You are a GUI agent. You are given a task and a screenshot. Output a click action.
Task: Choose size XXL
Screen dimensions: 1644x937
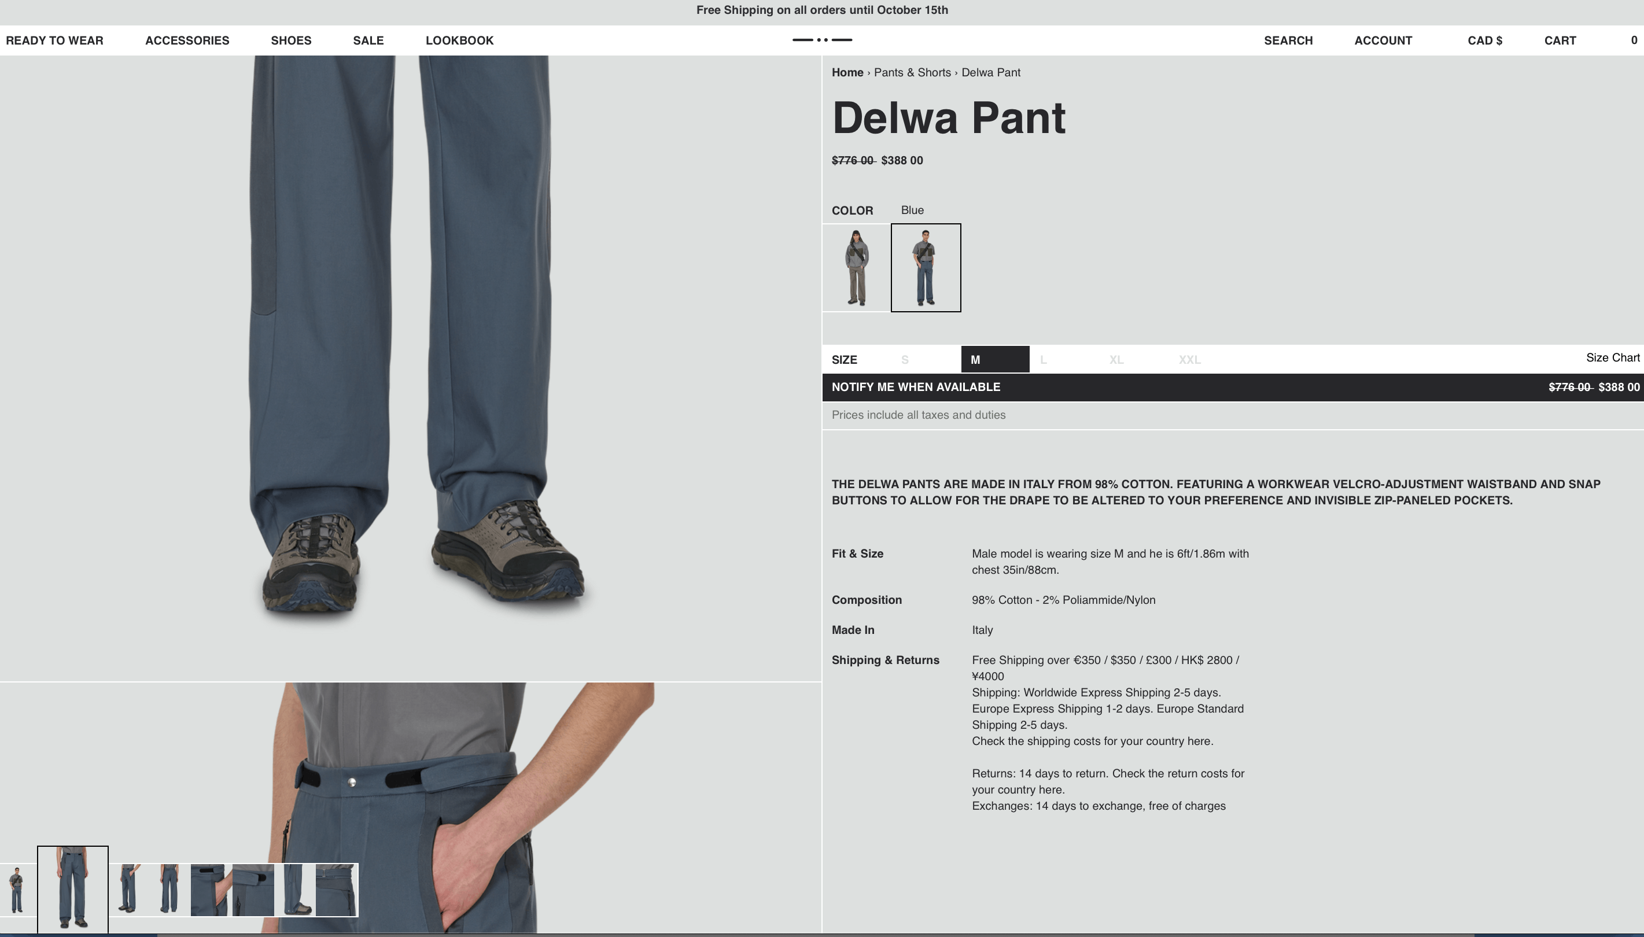coord(1189,360)
